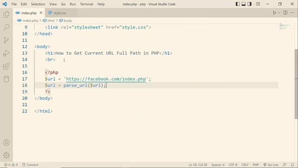Viewport: 298px width, 168px height.
Task: Open the Go menu
Action: [63, 4]
